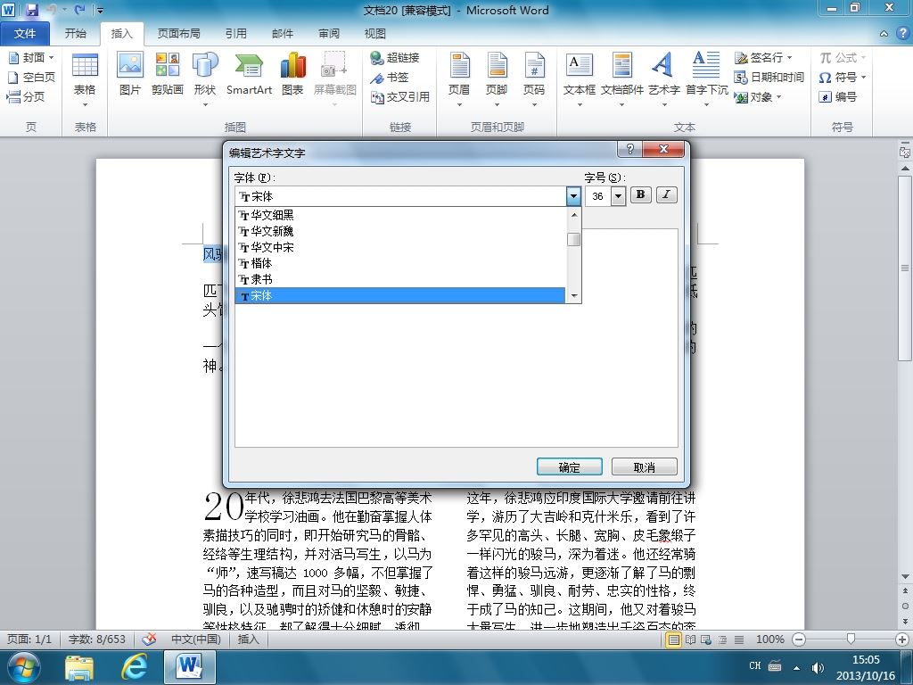
Task: Open the Footer (页脚) menu
Action: pos(497,80)
